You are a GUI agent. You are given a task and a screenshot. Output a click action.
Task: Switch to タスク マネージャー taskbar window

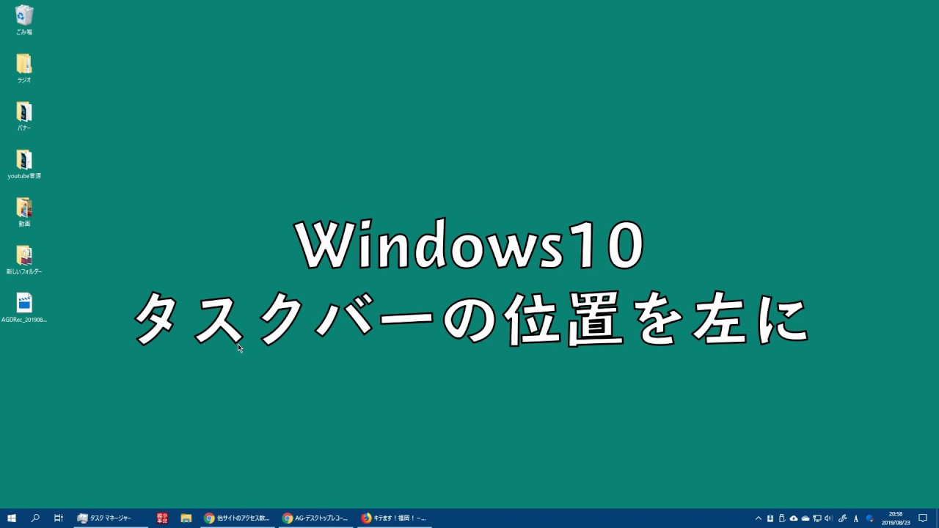pos(111,518)
